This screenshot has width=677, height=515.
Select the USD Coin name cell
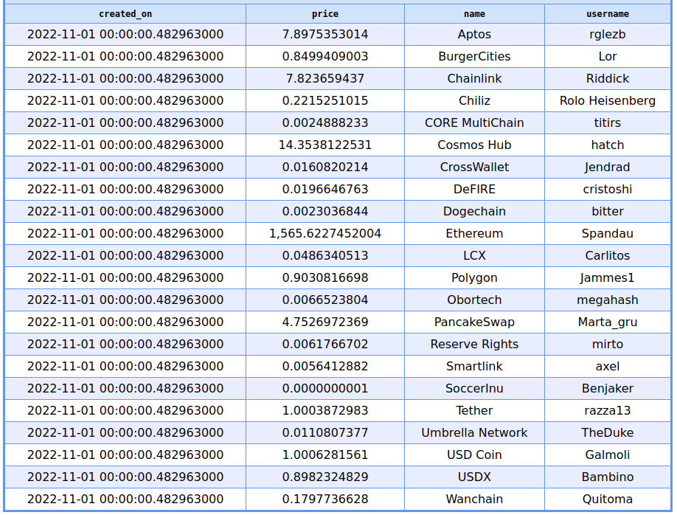click(x=474, y=455)
